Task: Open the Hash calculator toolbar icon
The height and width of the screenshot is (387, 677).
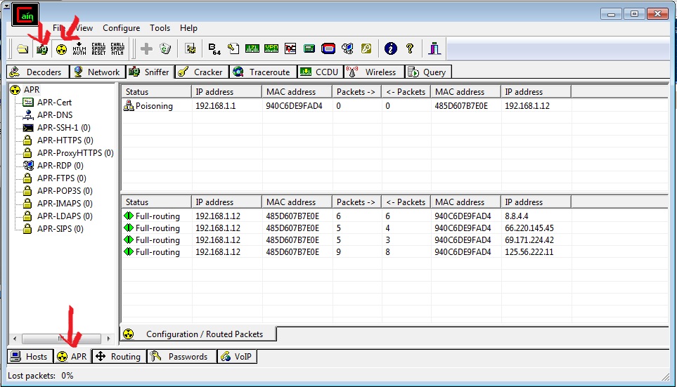Action: tap(309, 48)
